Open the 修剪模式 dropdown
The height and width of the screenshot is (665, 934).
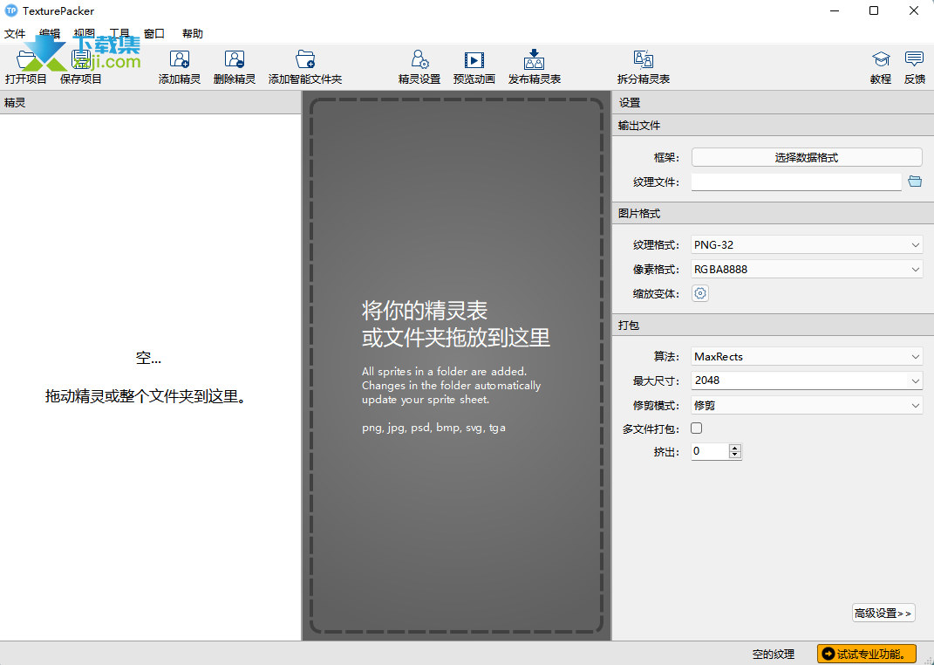807,405
